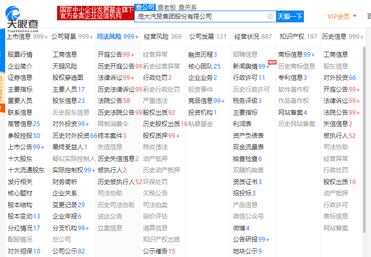Open the 公司背景 category tab
The width and height of the screenshot is (371, 257).
(x=72, y=37)
